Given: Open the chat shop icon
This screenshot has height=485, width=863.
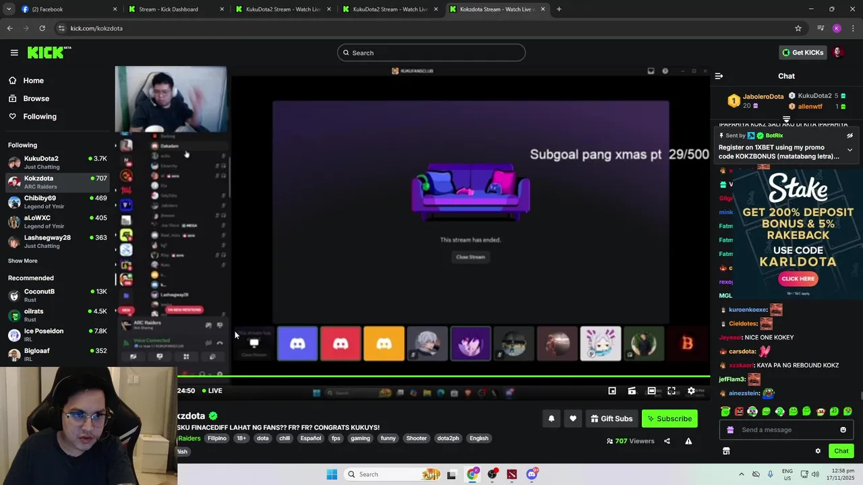Looking at the screenshot, I should (x=726, y=451).
